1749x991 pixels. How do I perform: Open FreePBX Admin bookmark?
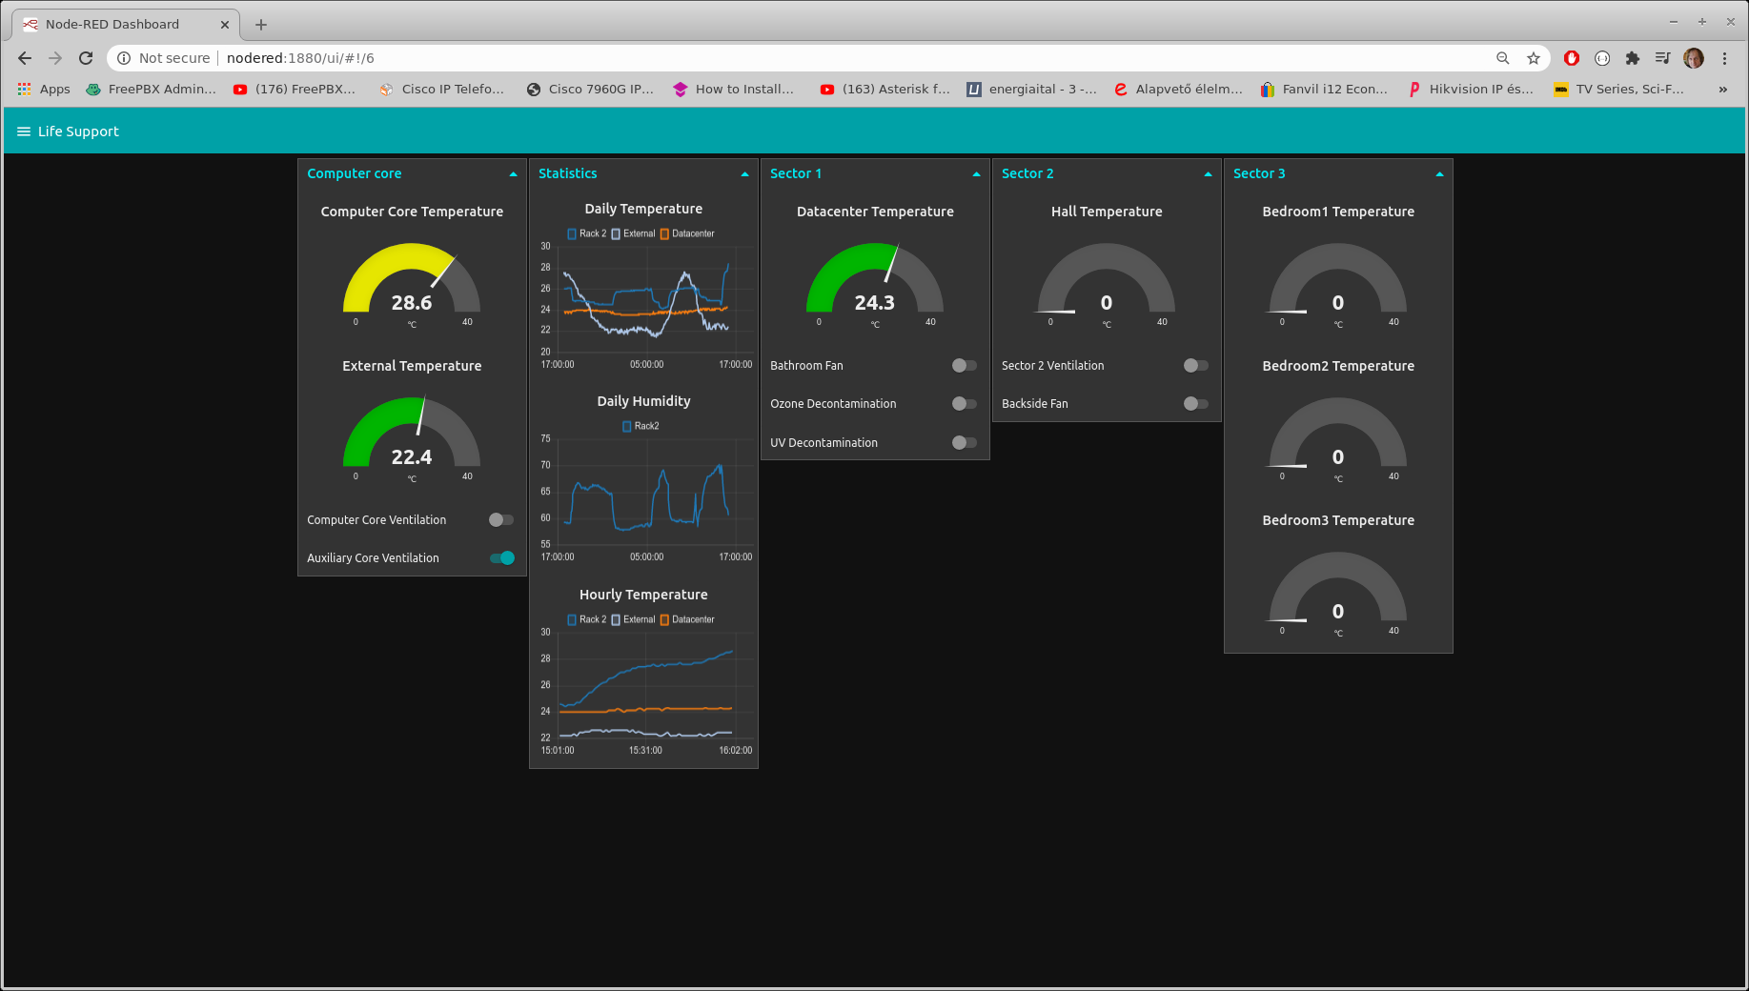(152, 89)
